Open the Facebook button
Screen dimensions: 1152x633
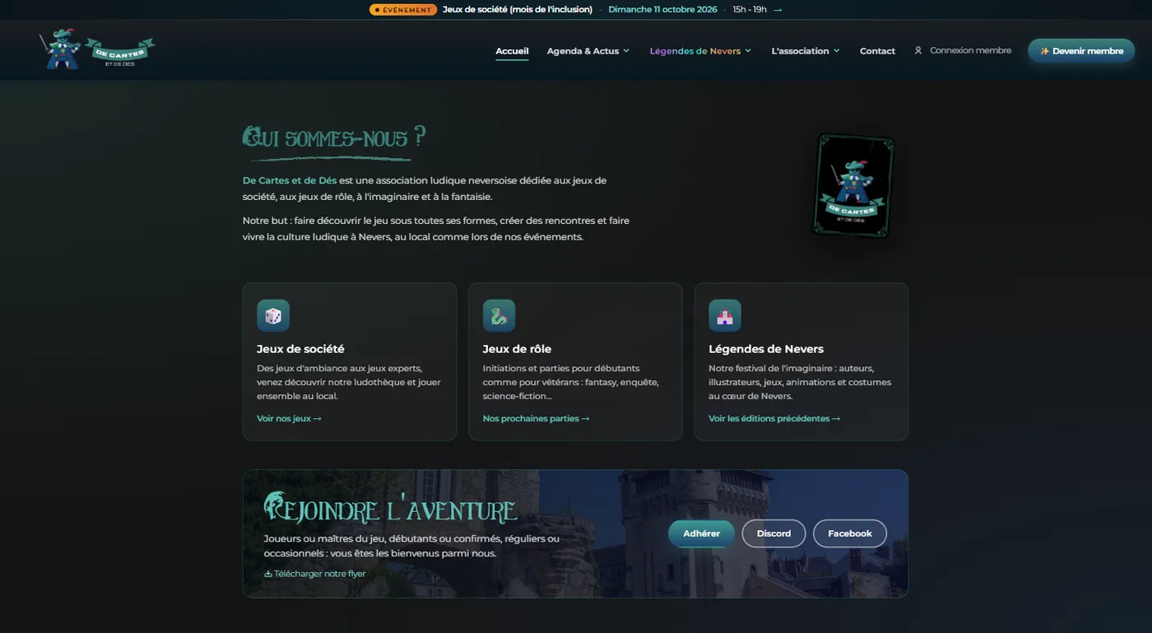pyautogui.click(x=850, y=533)
